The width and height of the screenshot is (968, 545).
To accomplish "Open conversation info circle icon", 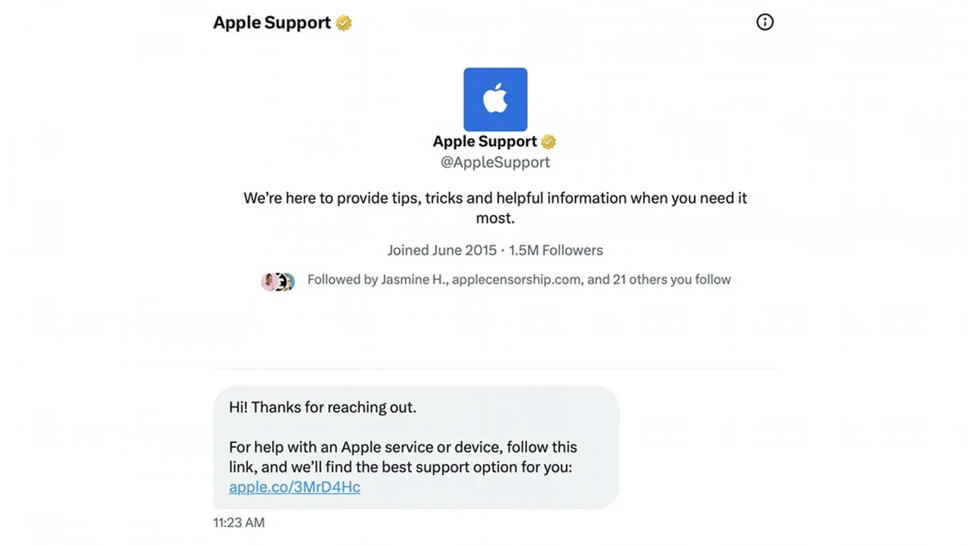I will click(x=765, y=22).
